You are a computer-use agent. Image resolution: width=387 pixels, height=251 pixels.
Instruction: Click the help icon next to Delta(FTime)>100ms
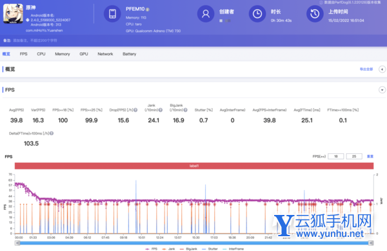tap(52, 133)
